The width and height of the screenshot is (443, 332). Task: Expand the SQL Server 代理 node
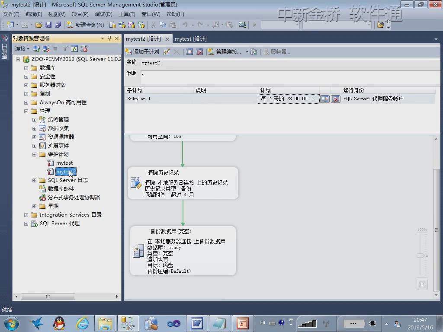(26, 223)
